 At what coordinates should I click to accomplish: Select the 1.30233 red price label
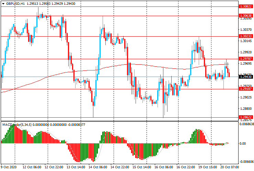coord(246,36)
